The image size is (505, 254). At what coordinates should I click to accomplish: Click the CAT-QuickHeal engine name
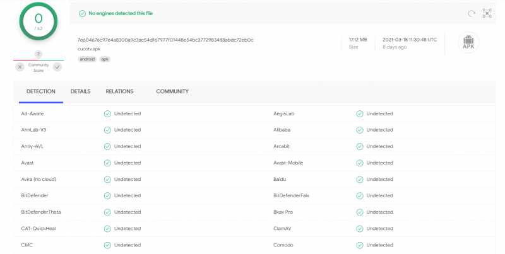[39, 228]
